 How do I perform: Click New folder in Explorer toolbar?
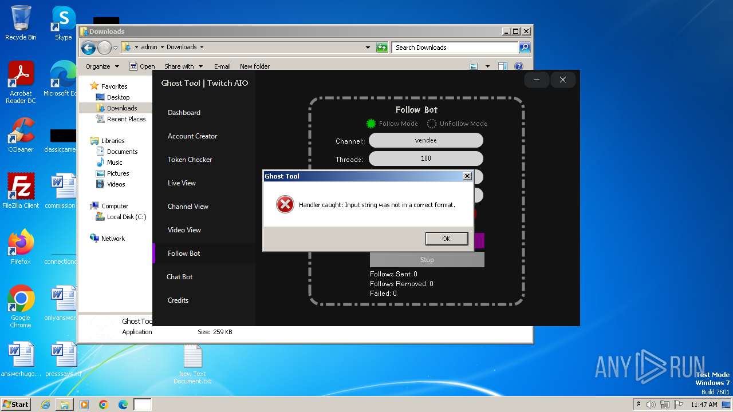point(255,66)
